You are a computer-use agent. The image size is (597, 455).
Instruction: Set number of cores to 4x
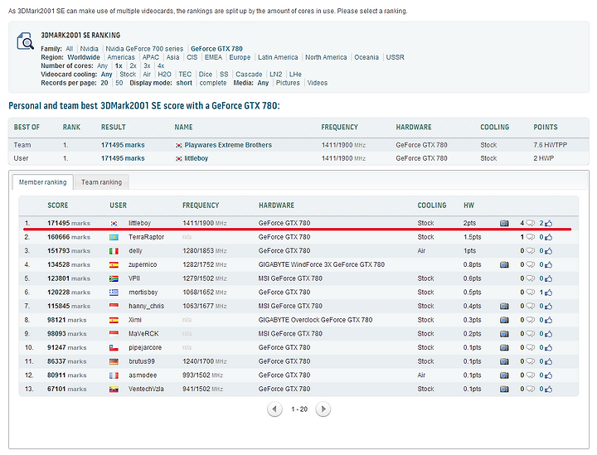[161, 65]
